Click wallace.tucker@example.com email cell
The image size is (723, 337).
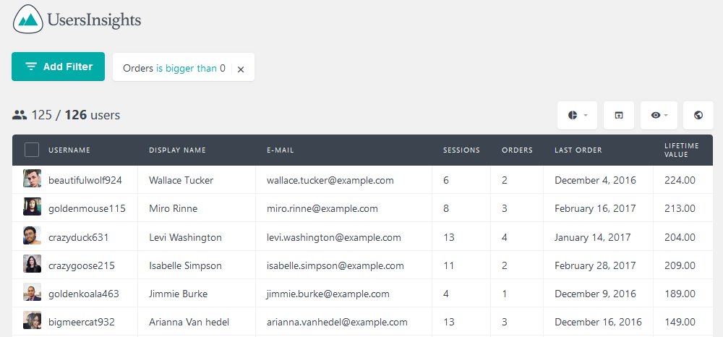point(330,180)
